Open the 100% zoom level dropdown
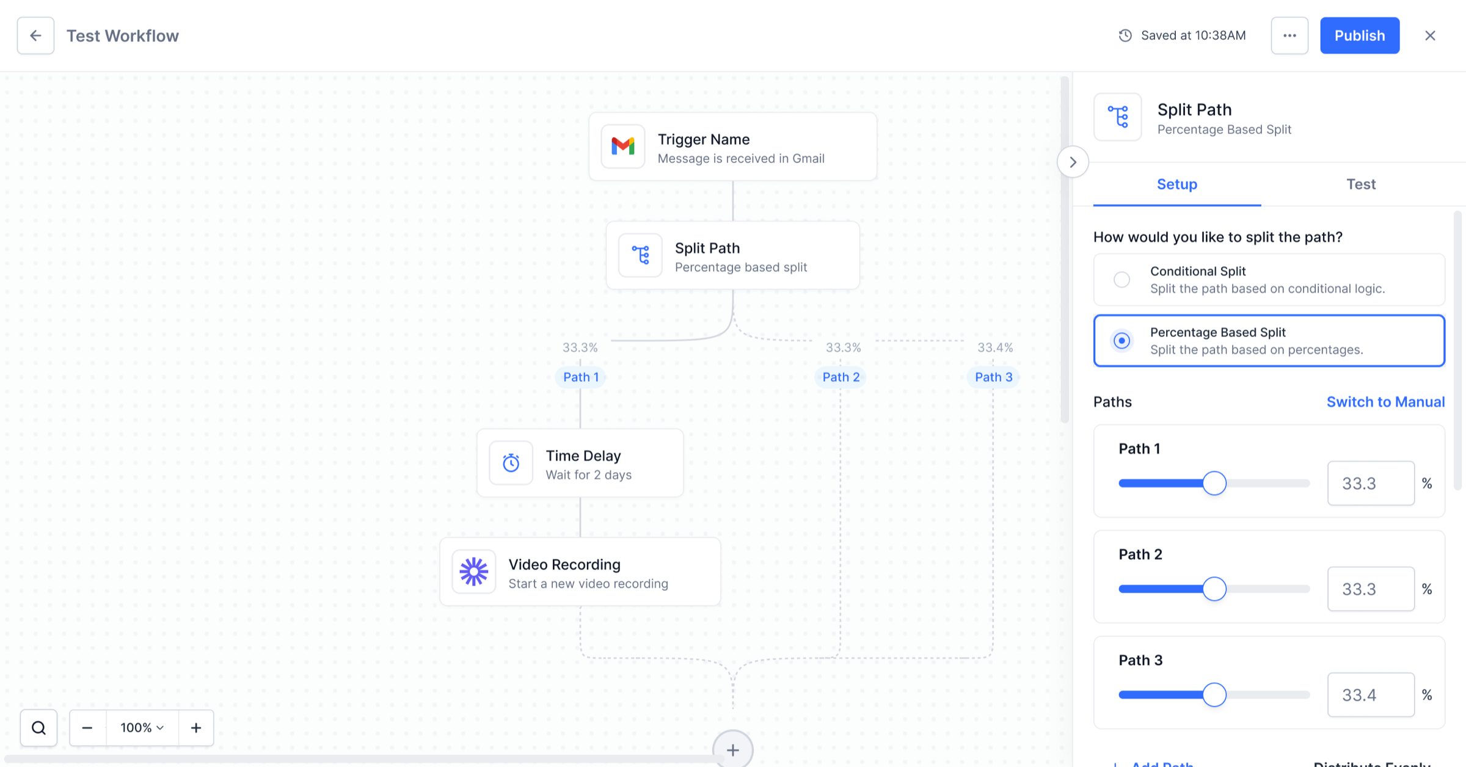The height and width of the screenshot is (767, 1466). [x=142, y=728]
